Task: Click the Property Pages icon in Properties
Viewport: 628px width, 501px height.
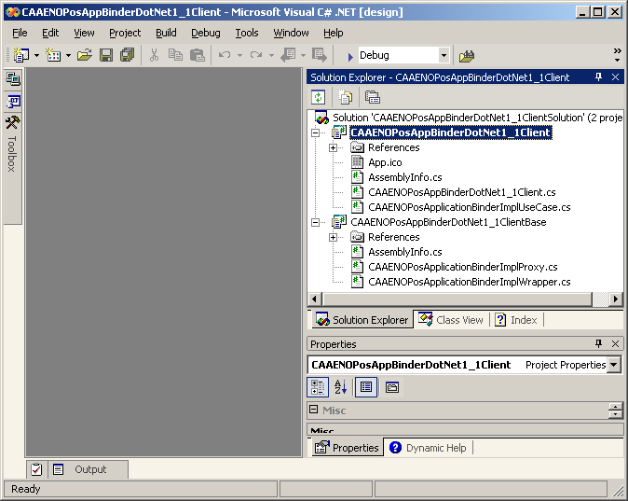Action: (392, 387)
